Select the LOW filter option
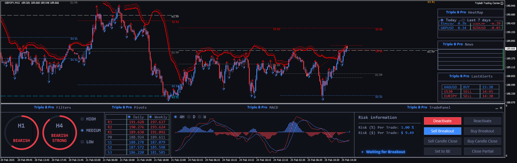Screen dimensions: 517x163 (82, 142)
